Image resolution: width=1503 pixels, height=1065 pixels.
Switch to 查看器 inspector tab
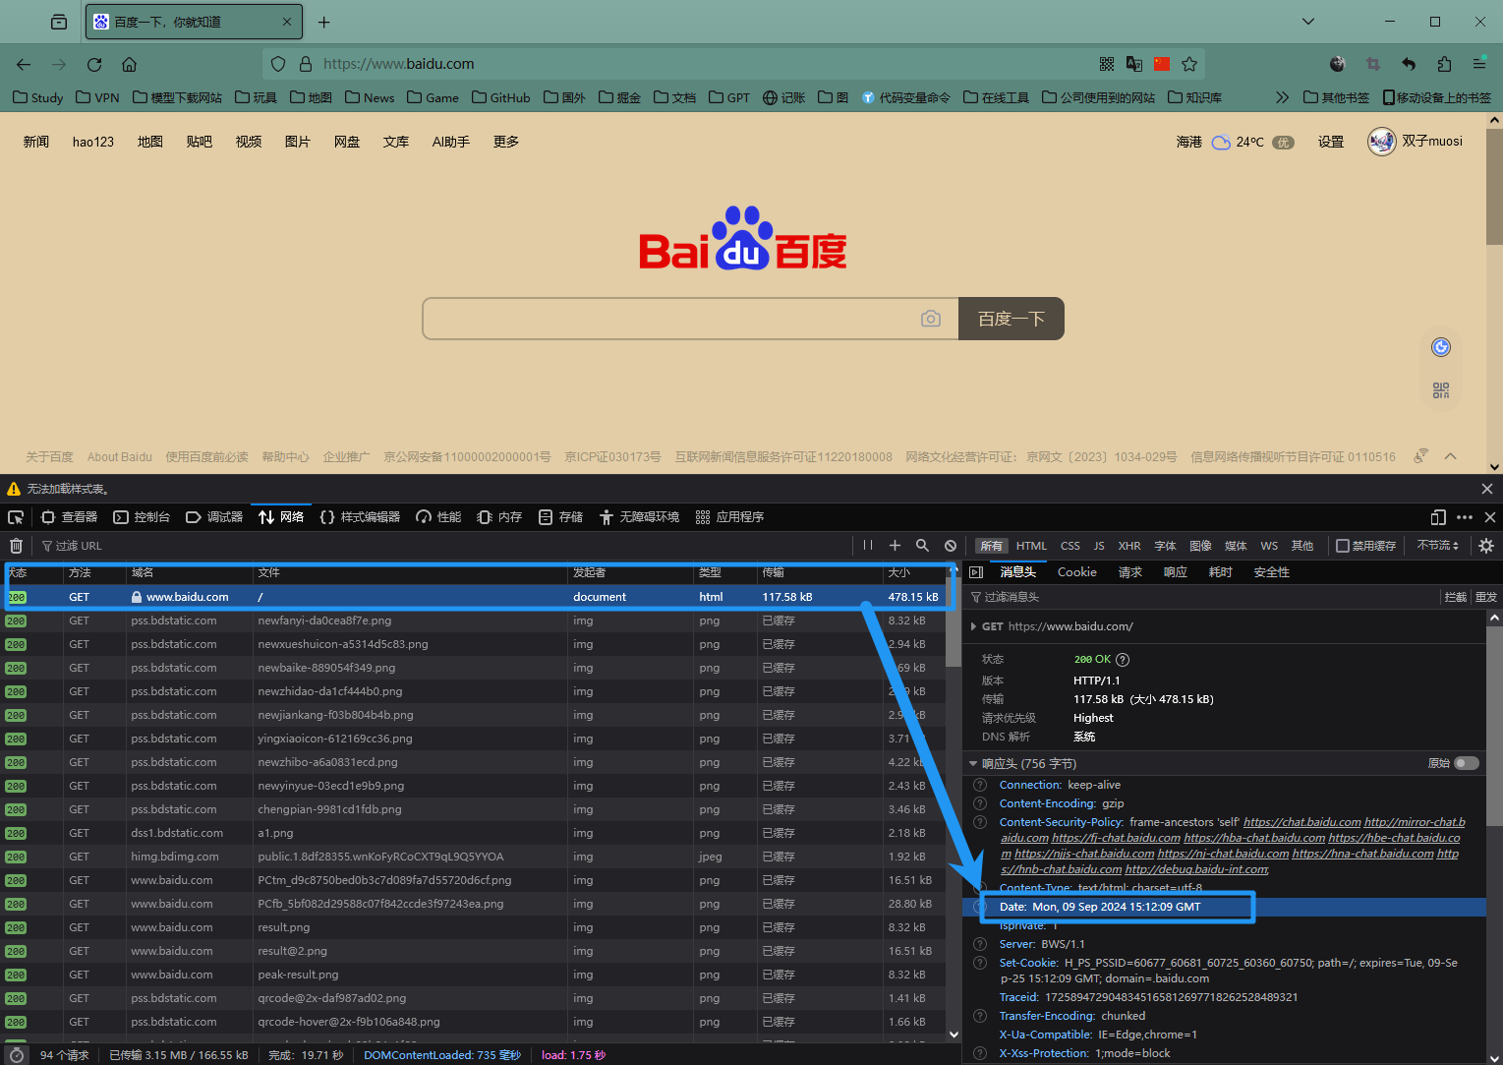[69, 517]
